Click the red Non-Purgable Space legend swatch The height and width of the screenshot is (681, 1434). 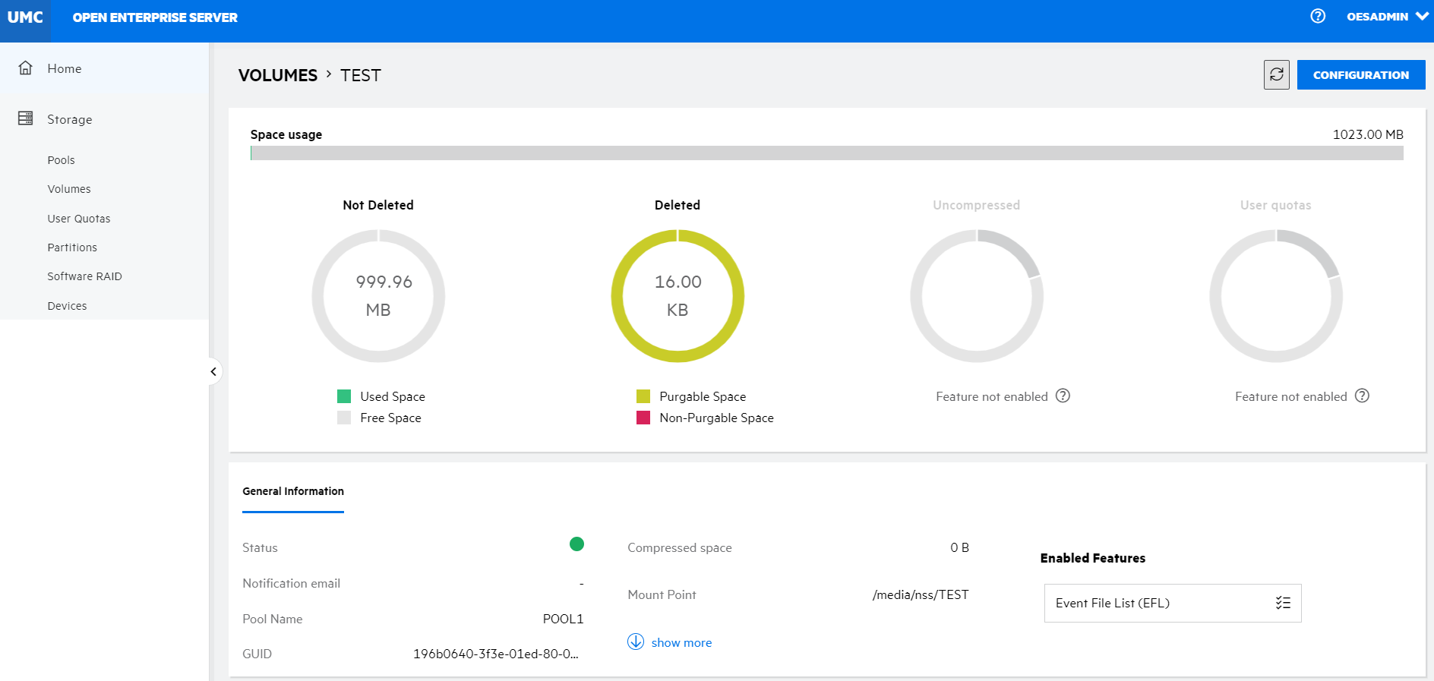[643, 418]
